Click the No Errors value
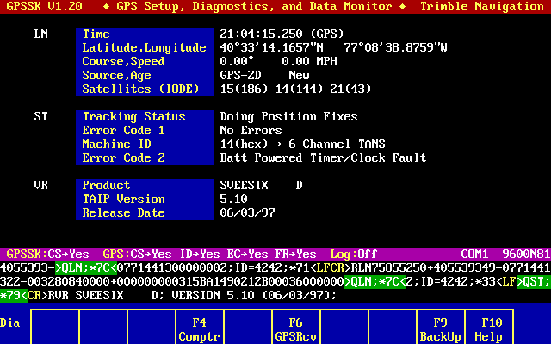 tap(251, 130)
